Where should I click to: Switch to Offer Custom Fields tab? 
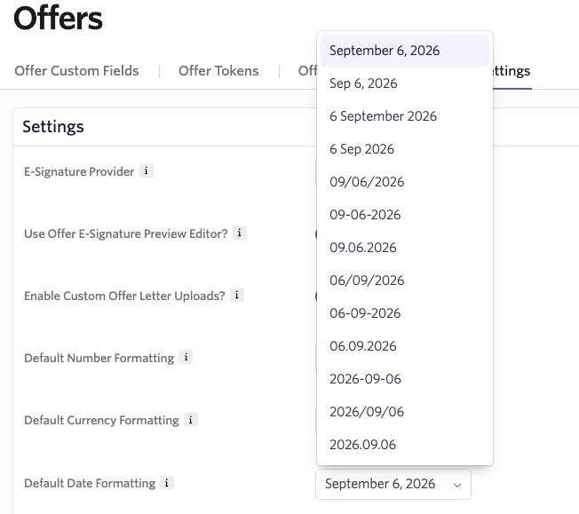click(76, 71)
